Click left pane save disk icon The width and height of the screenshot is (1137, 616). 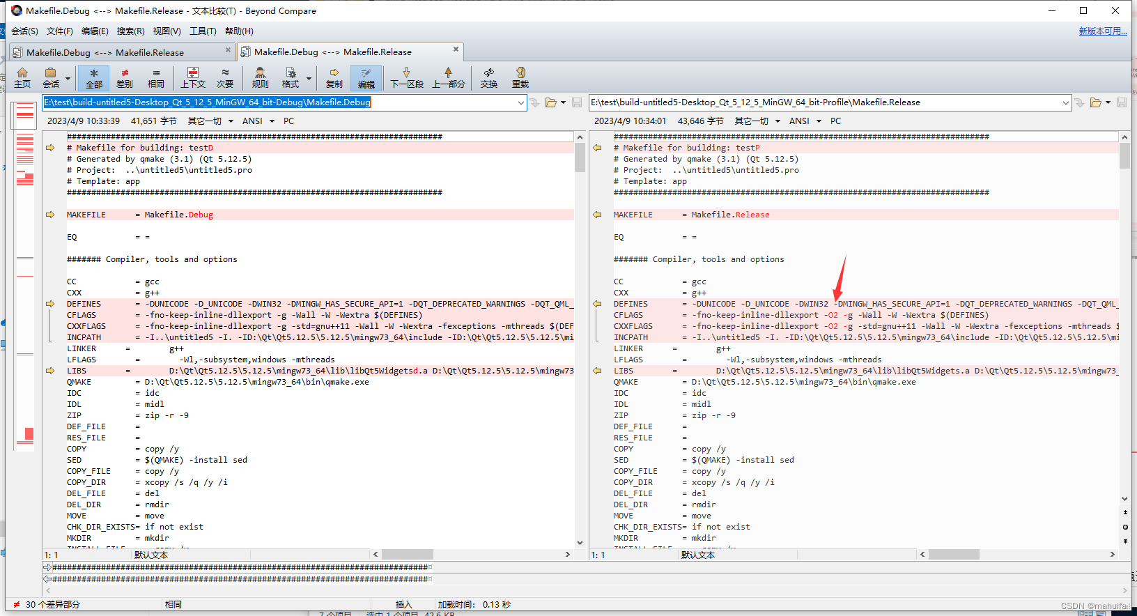tap(577, 102)
